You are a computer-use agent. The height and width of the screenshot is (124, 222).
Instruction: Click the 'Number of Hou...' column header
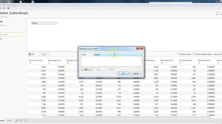pos(36,60)
